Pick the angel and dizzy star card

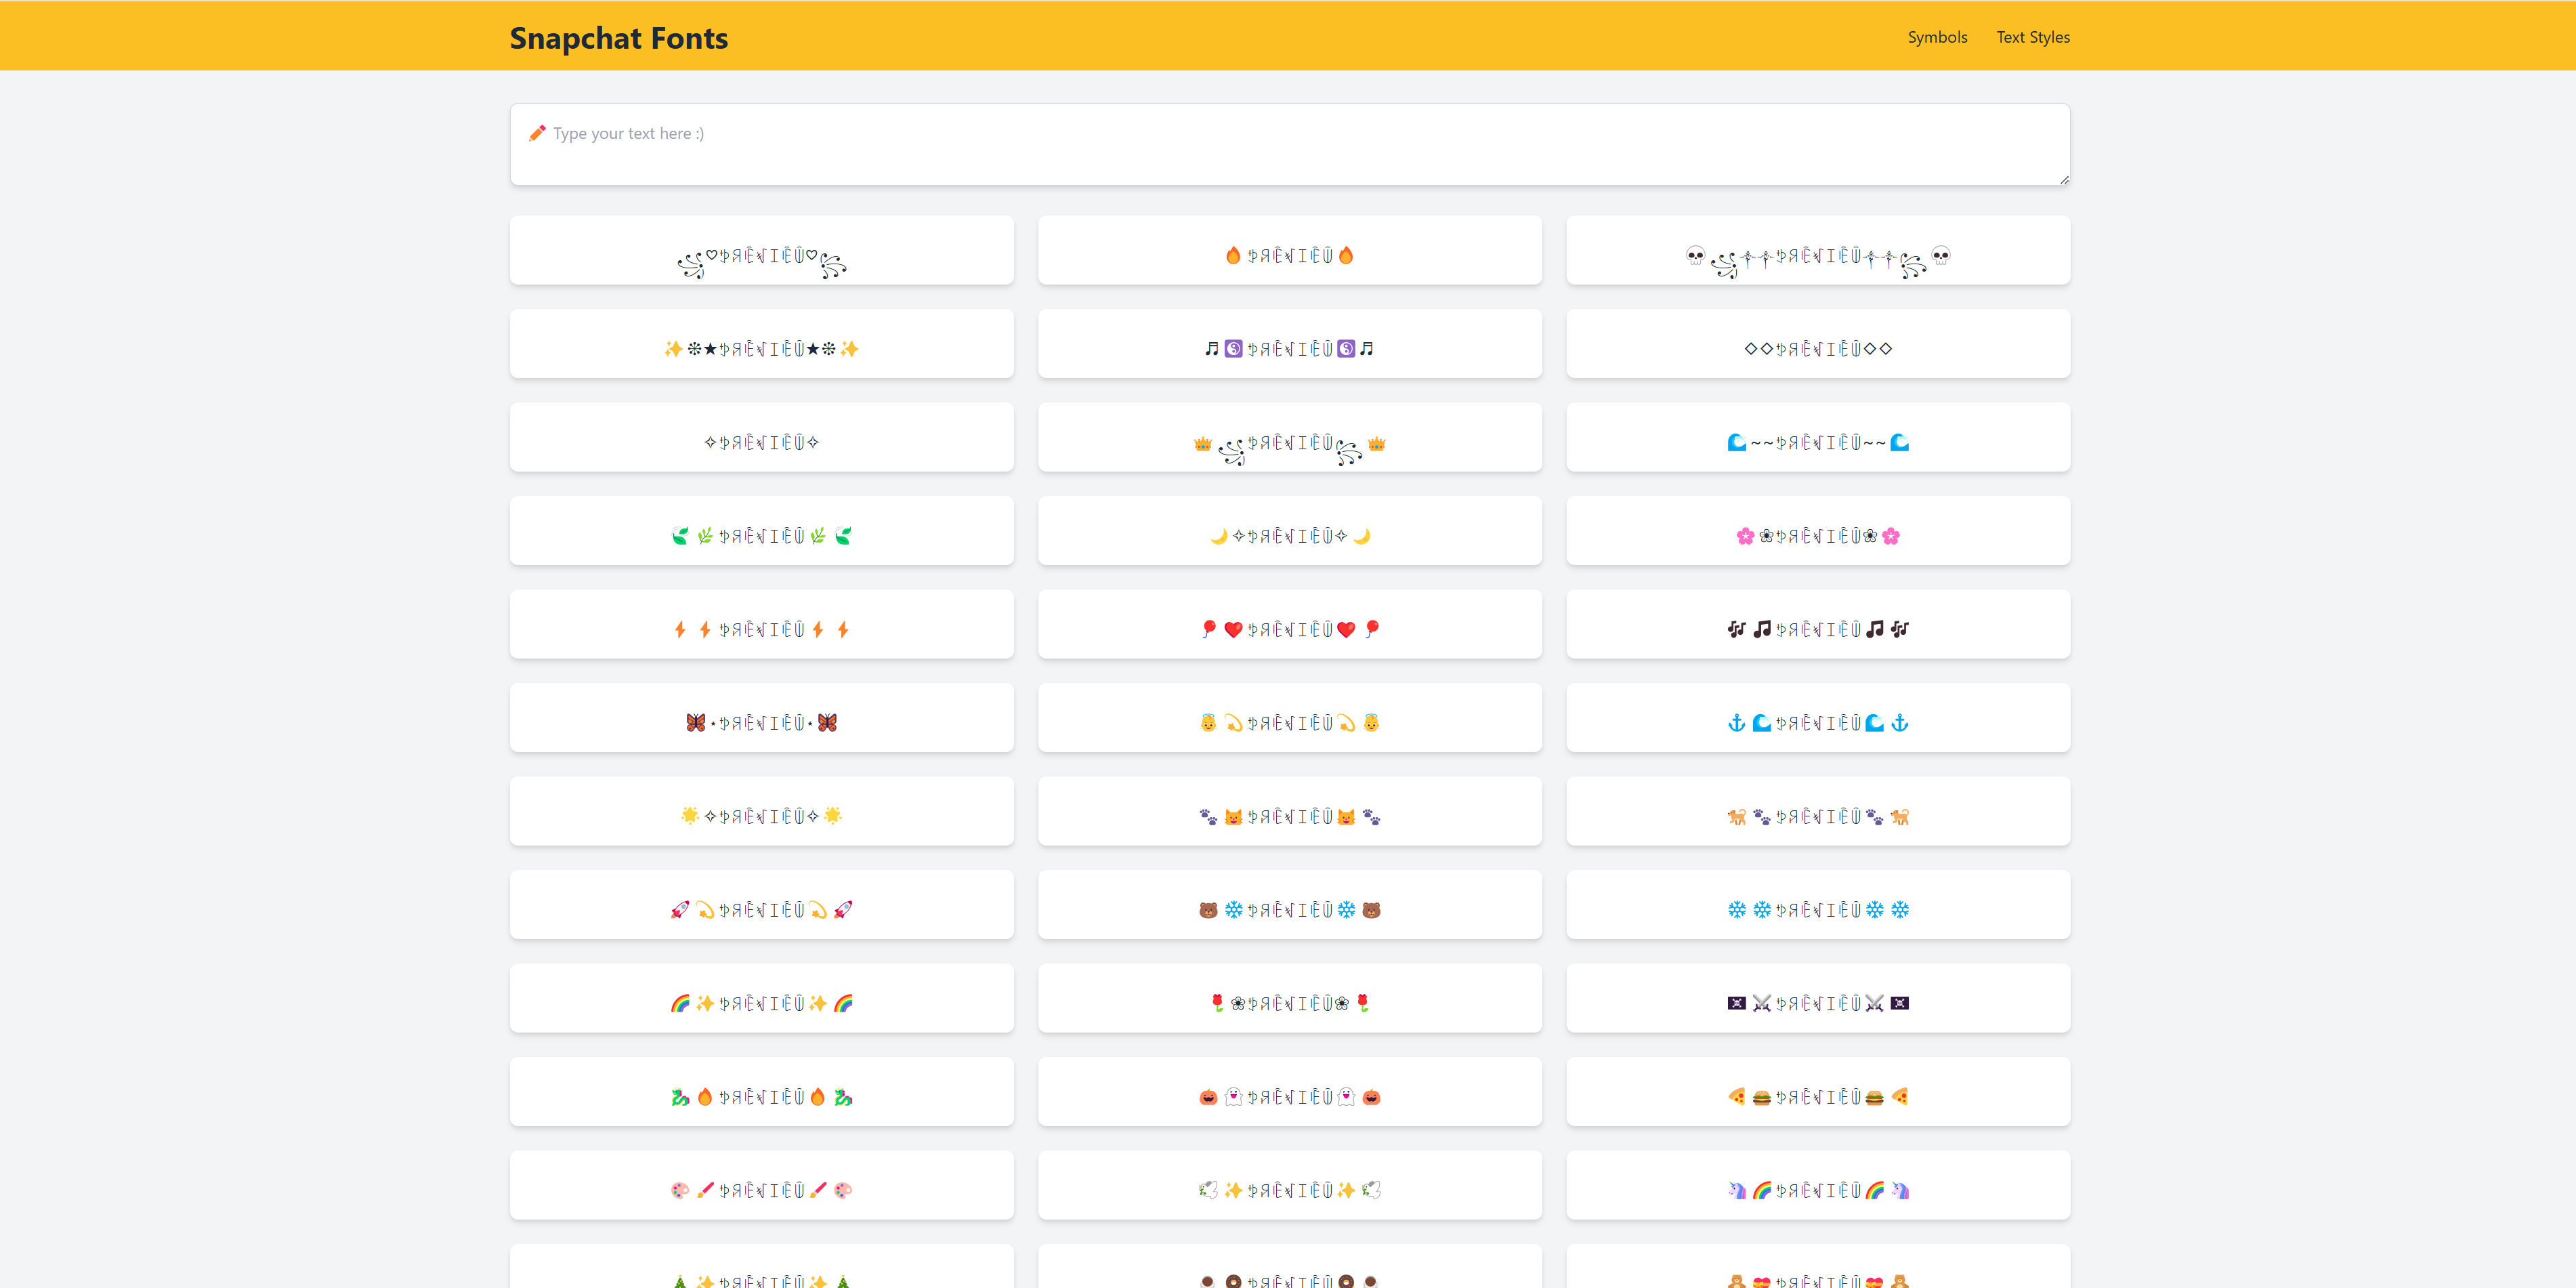pos(1290,717)
